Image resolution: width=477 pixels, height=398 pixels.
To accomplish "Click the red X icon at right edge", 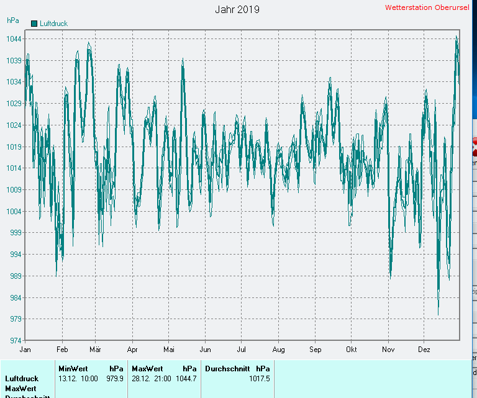I will (475, 147).
